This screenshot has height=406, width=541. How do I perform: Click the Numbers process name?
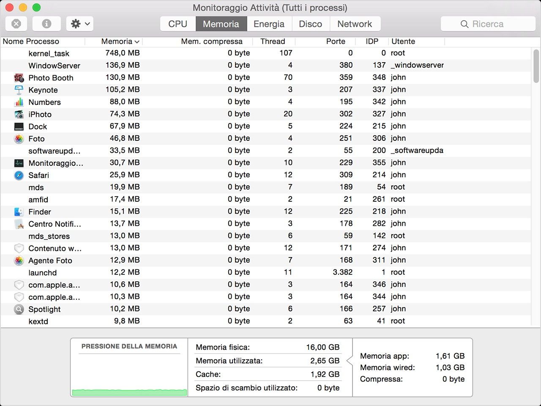44,102
